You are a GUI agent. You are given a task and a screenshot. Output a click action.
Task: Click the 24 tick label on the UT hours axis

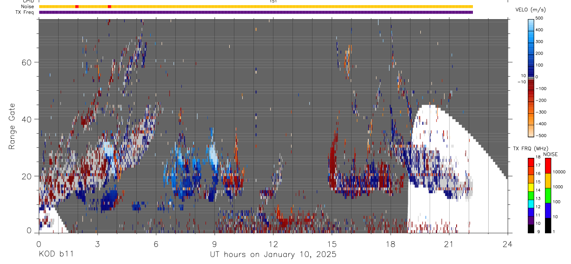click(508, 244)
